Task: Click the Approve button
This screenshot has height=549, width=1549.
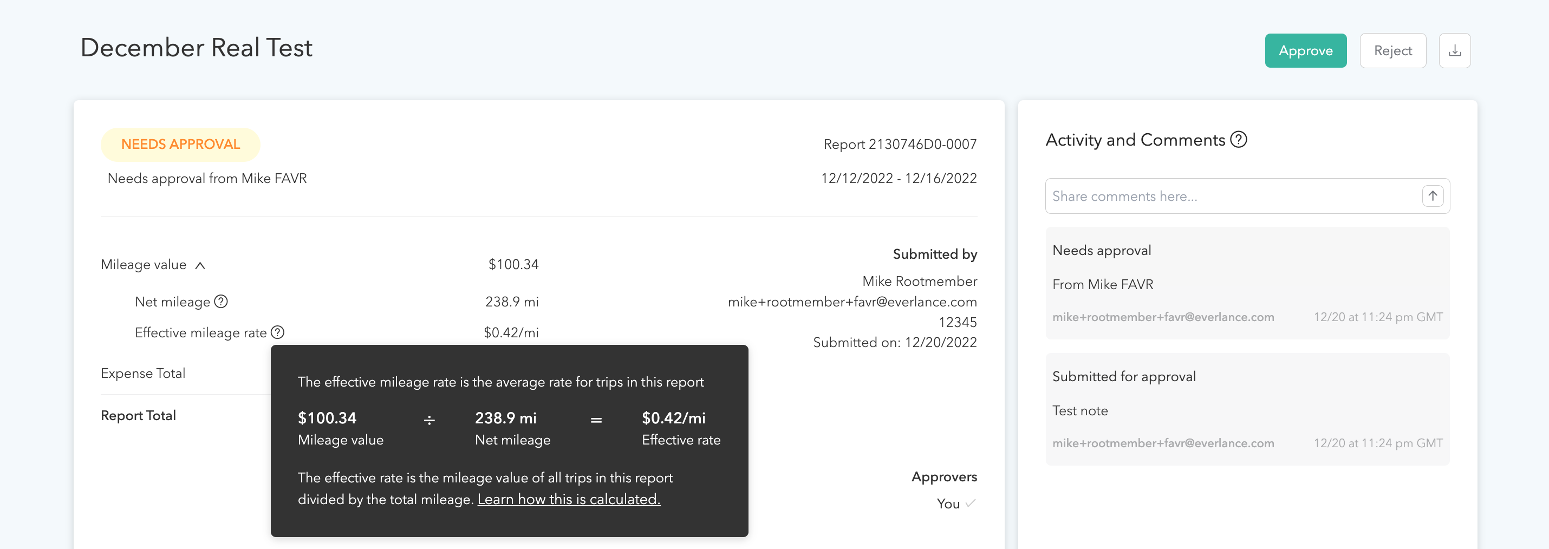Action: [x=1305, y=50]
